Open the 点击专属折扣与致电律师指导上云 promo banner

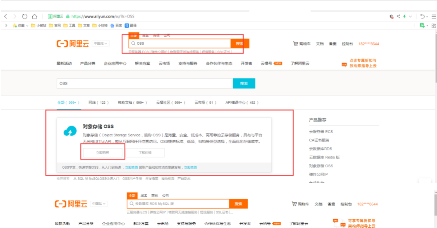point(359,63)
